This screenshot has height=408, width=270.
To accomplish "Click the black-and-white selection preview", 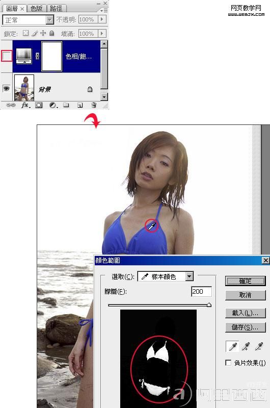I will pos(158,359).
